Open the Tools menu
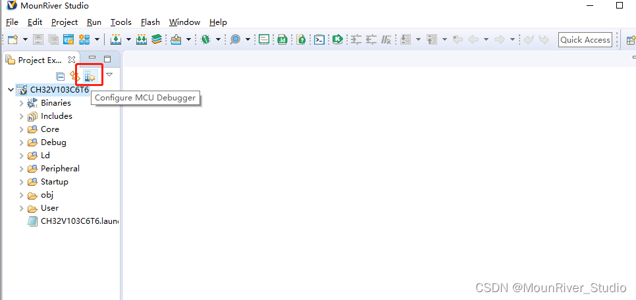 click(x=121, y=22)
